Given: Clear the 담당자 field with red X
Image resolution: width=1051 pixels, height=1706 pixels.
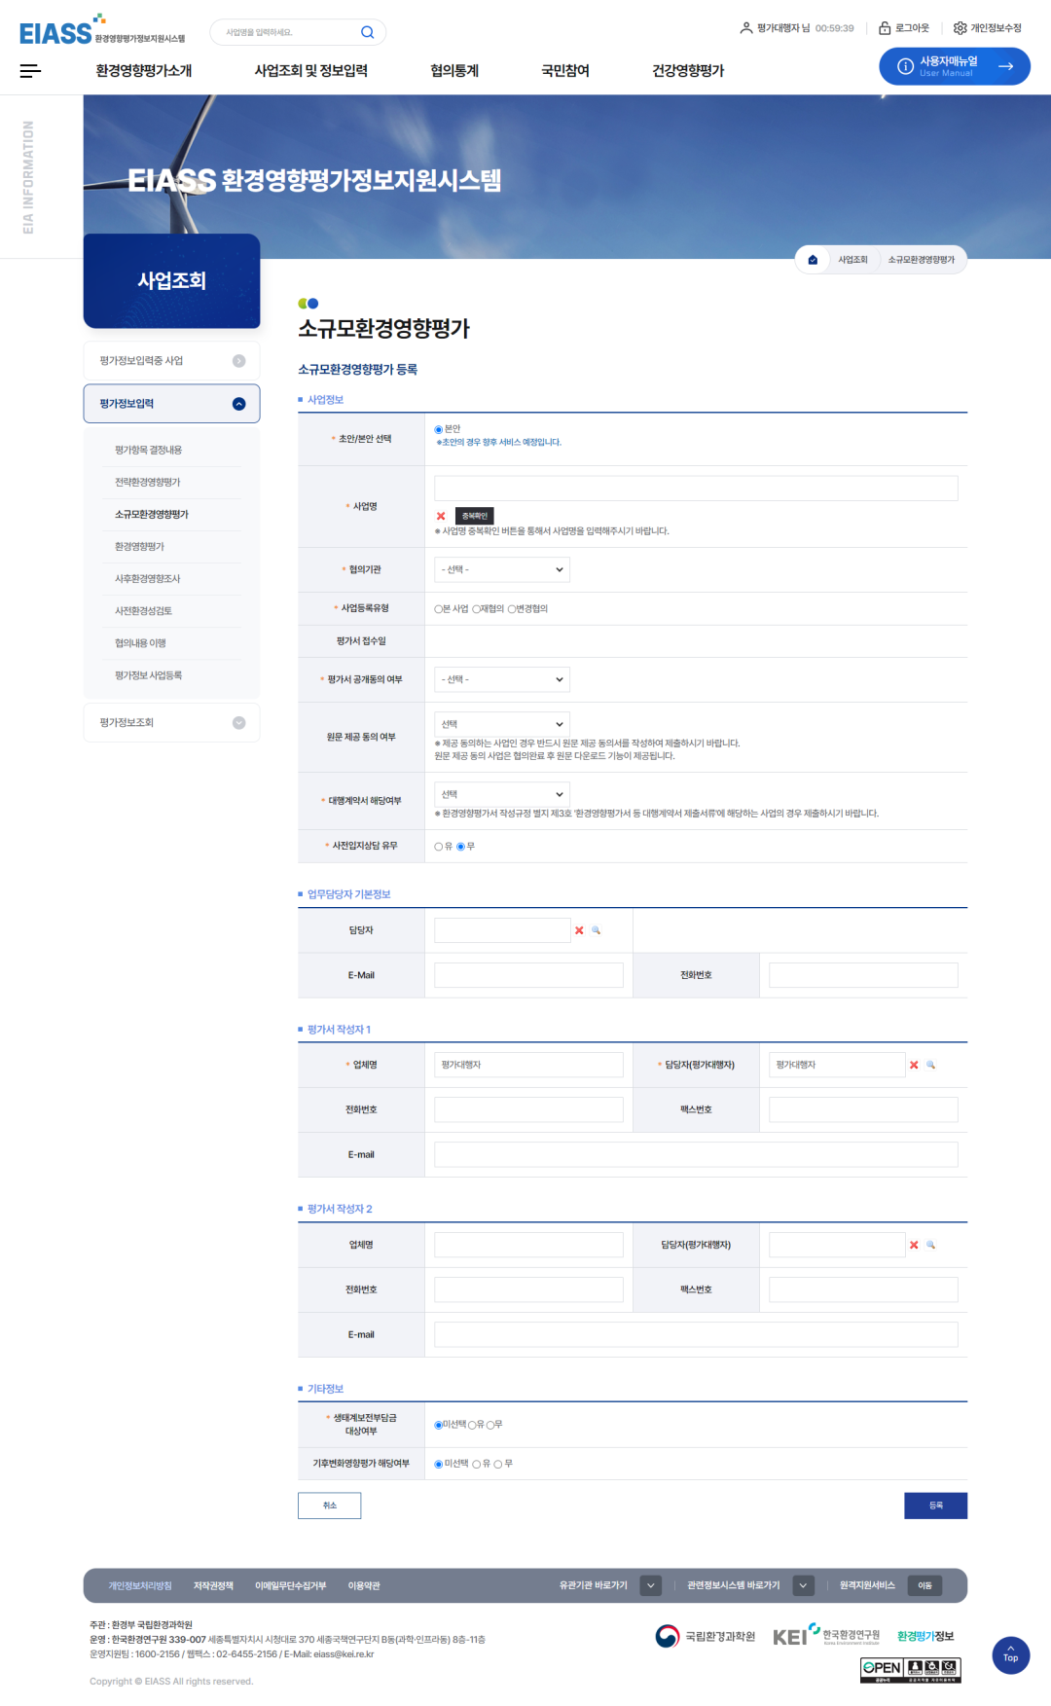Looking at the screenshot, I should tap(579, 930).
